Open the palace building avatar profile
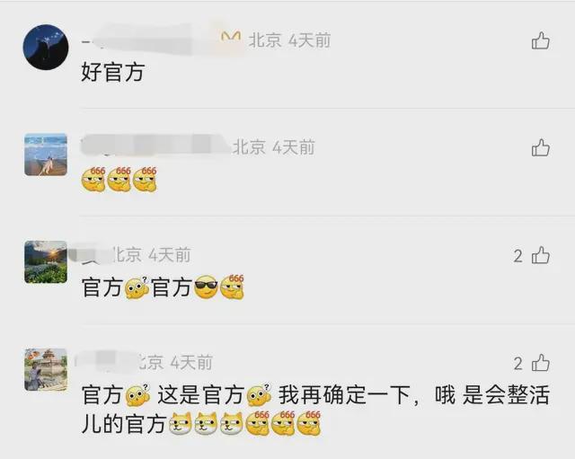 [46, 369]
